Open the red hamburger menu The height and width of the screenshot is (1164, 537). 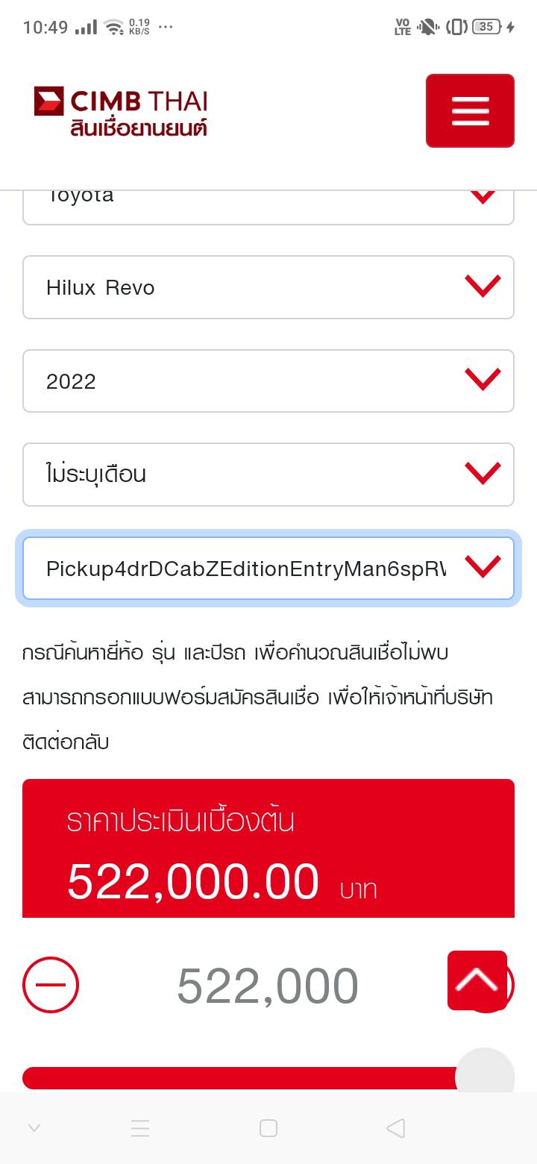point(470,110)
